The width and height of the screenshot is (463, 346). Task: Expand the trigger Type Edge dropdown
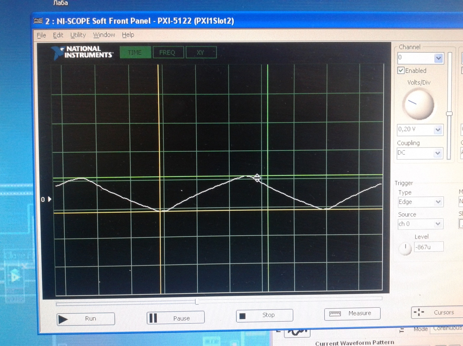[438, 202]
